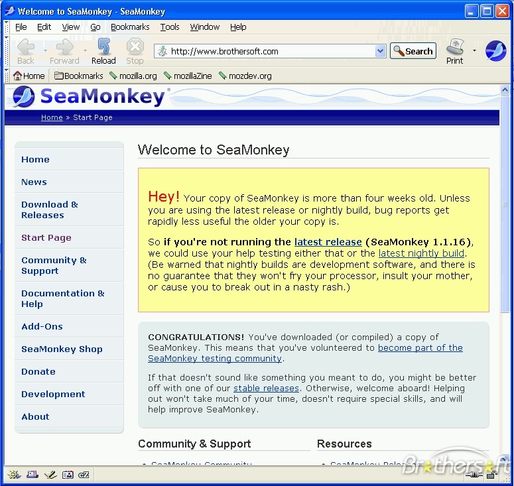Image resolution: width=514 pixels, height=486 pixels.
Task: Collapse the menu bar using its grippy
Action: point(7,27)
